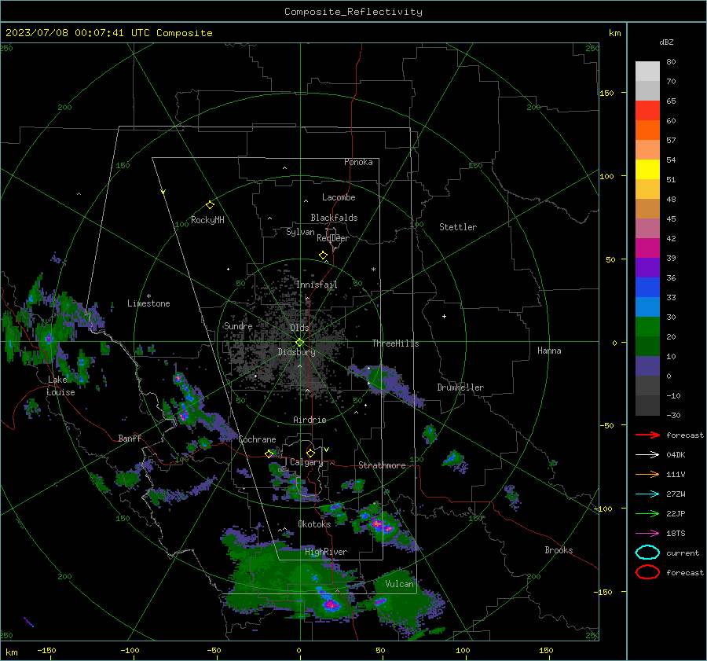Viewport: 707px width, 661px height.
Task: Click the Vulcan city label
Action: click(399, 584)
